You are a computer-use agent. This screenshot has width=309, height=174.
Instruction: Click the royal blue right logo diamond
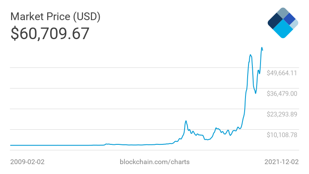[290, 19]
